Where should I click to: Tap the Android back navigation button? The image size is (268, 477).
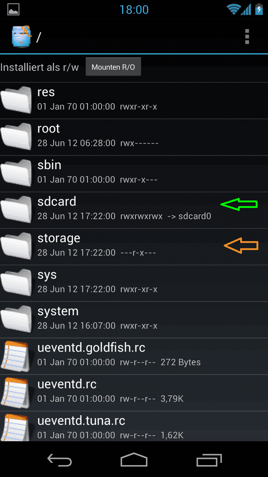(x=60, y=459)
